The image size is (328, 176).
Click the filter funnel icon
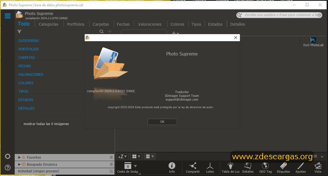coord(19,31)
